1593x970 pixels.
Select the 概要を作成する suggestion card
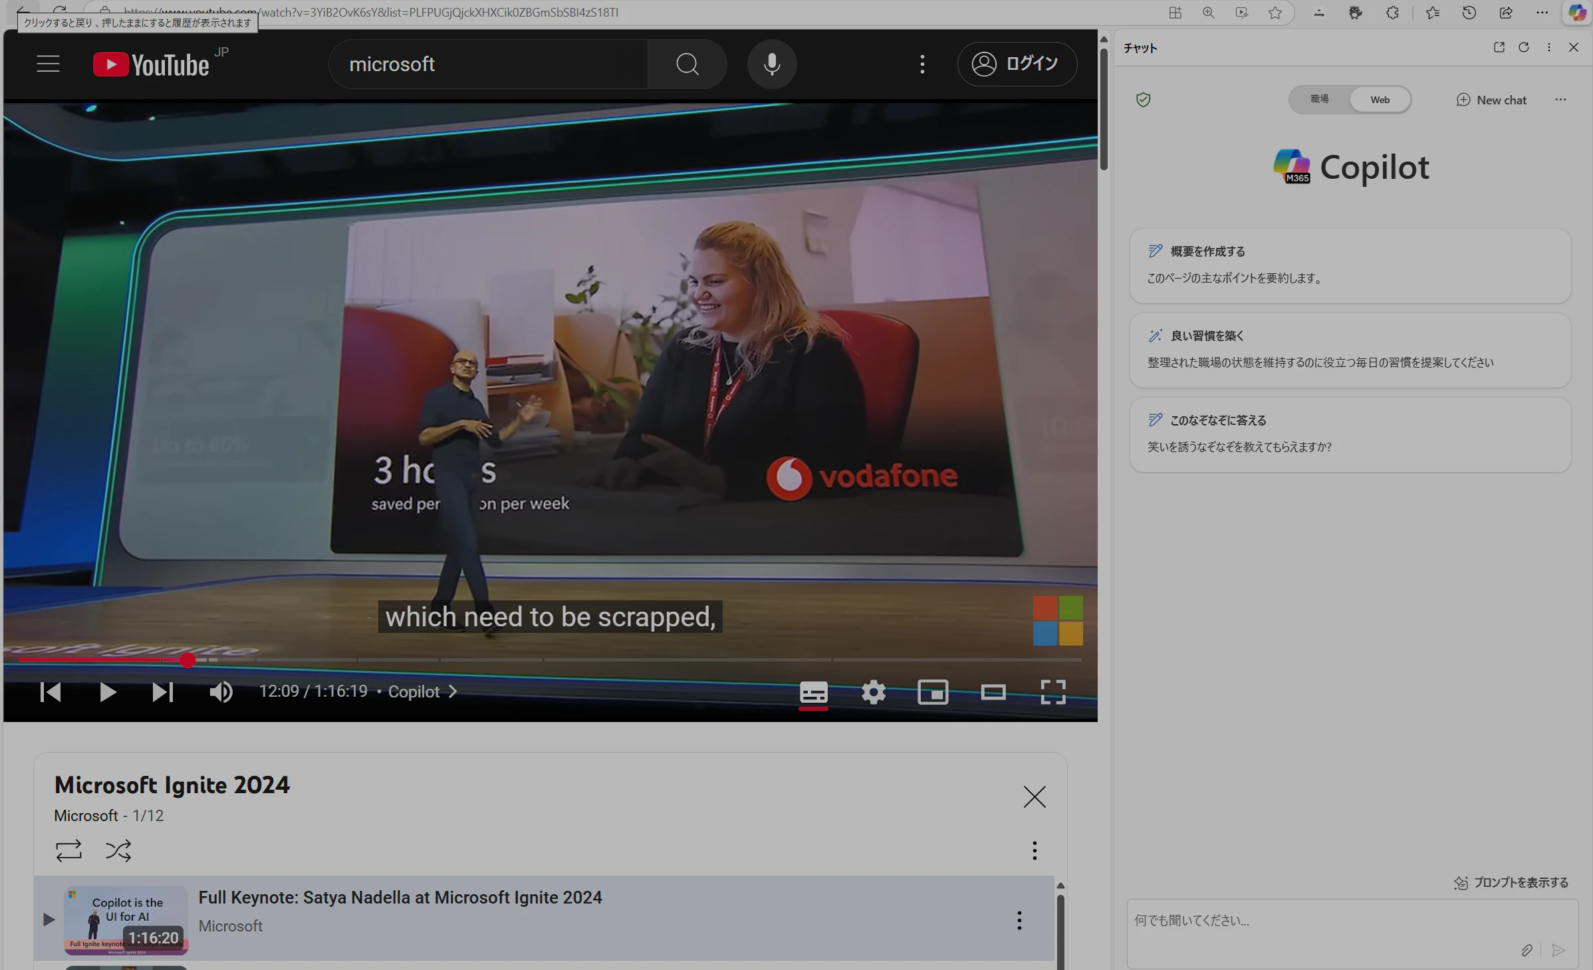(1350, 266)
